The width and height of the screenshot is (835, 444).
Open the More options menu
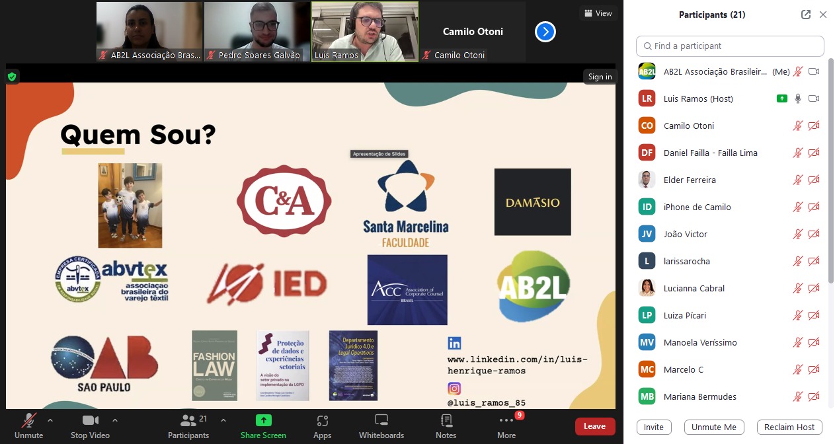pyautogui.click(x=506, y=426)
